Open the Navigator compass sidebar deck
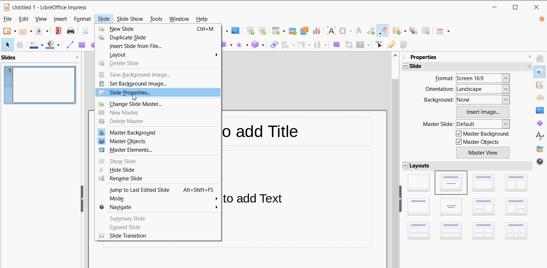 pos(539,161)
